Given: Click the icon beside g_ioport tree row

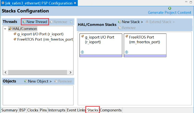Looking at the screenshot, I should 15,34.
